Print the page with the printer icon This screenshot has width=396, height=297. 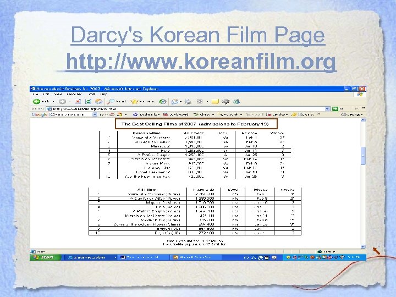188,102
